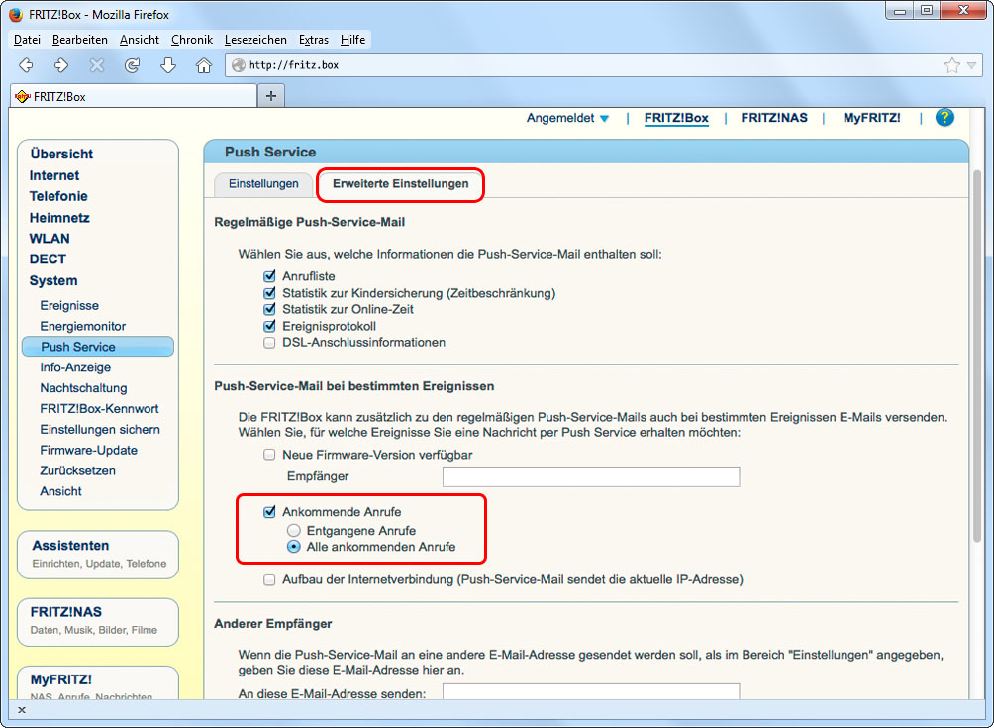Open the Assistenten sidebar box

[x=98, y=555]
